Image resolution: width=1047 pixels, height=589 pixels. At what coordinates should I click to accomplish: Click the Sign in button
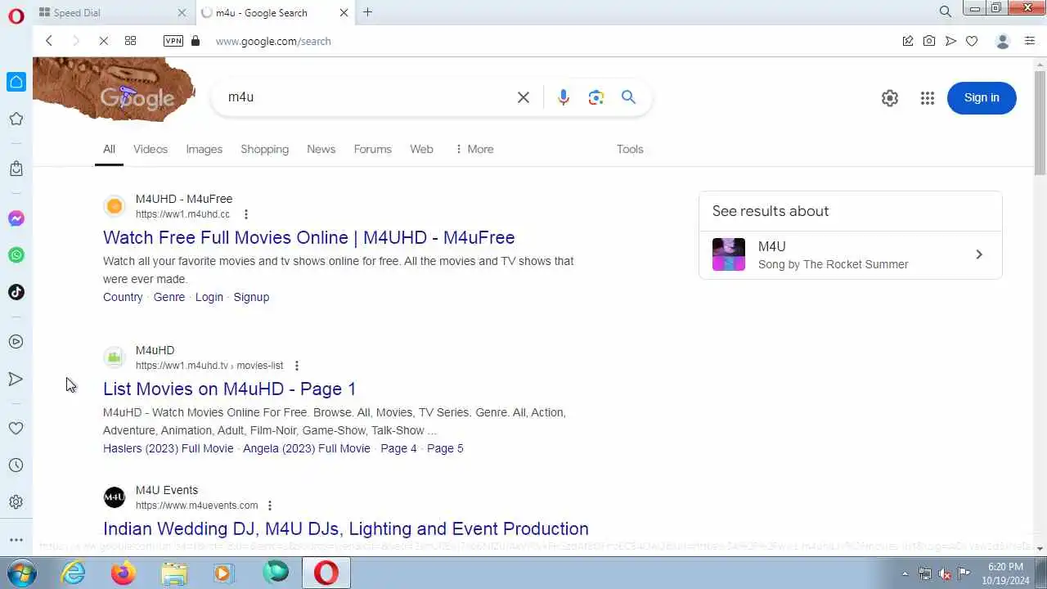(982, 98)
